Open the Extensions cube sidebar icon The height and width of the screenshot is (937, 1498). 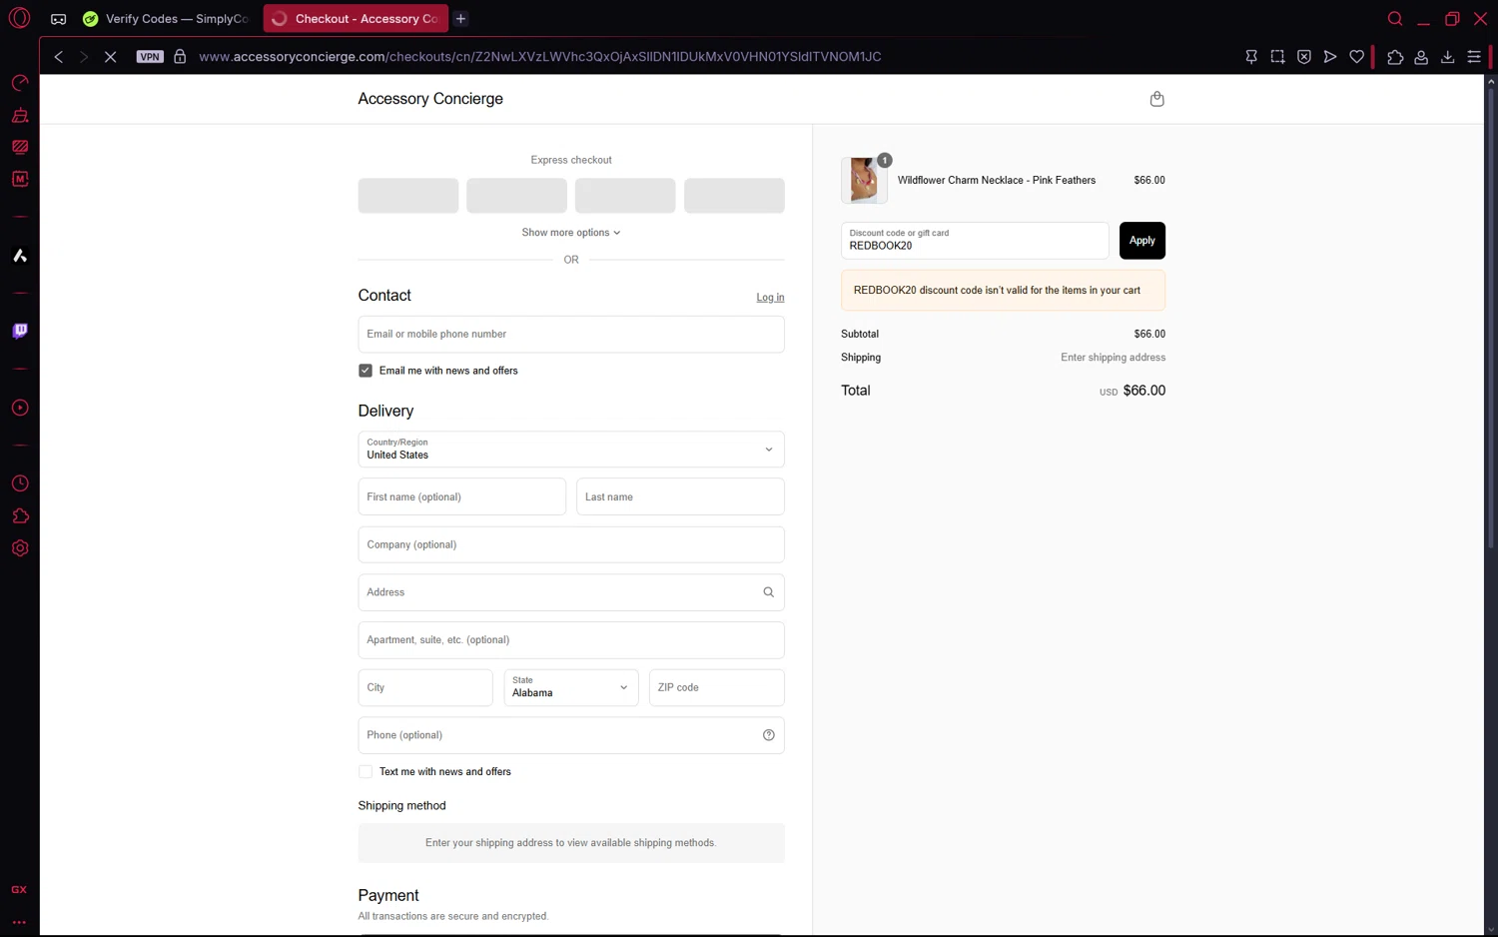[20, 515]
